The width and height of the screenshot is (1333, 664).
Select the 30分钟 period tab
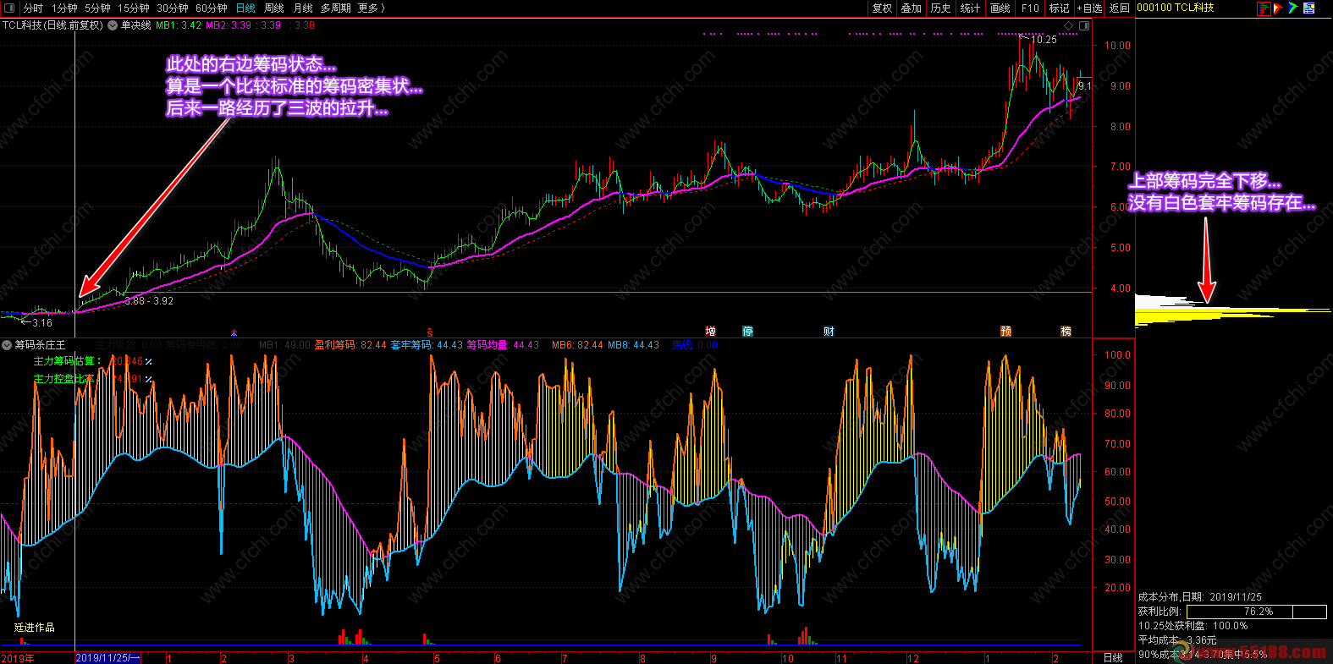click(173, 8)
